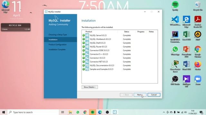The image size is (206, 115).
Task: Click the product icon beside MySQL Workbench
Action: tap(87, 39)
